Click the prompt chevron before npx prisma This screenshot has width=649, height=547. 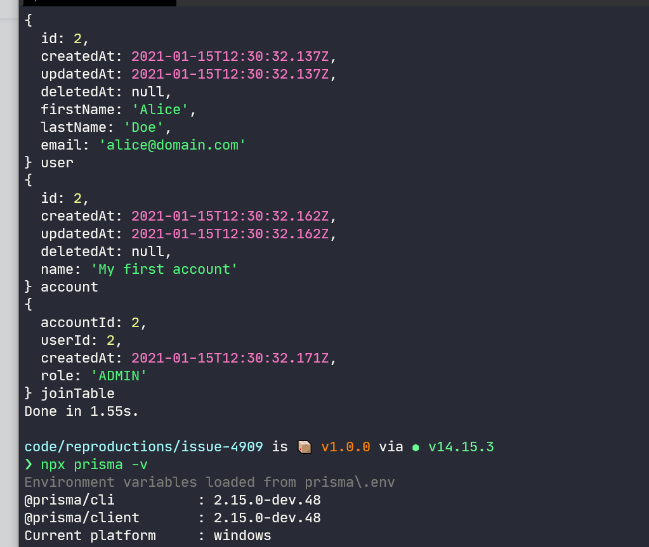click(x=28, y=465)
